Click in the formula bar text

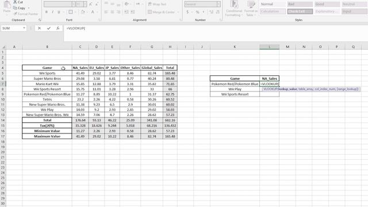pos(76,28)
